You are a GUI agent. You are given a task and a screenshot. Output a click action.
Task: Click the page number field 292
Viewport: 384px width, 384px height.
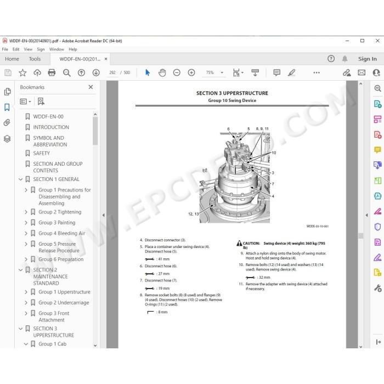point(112,72)
